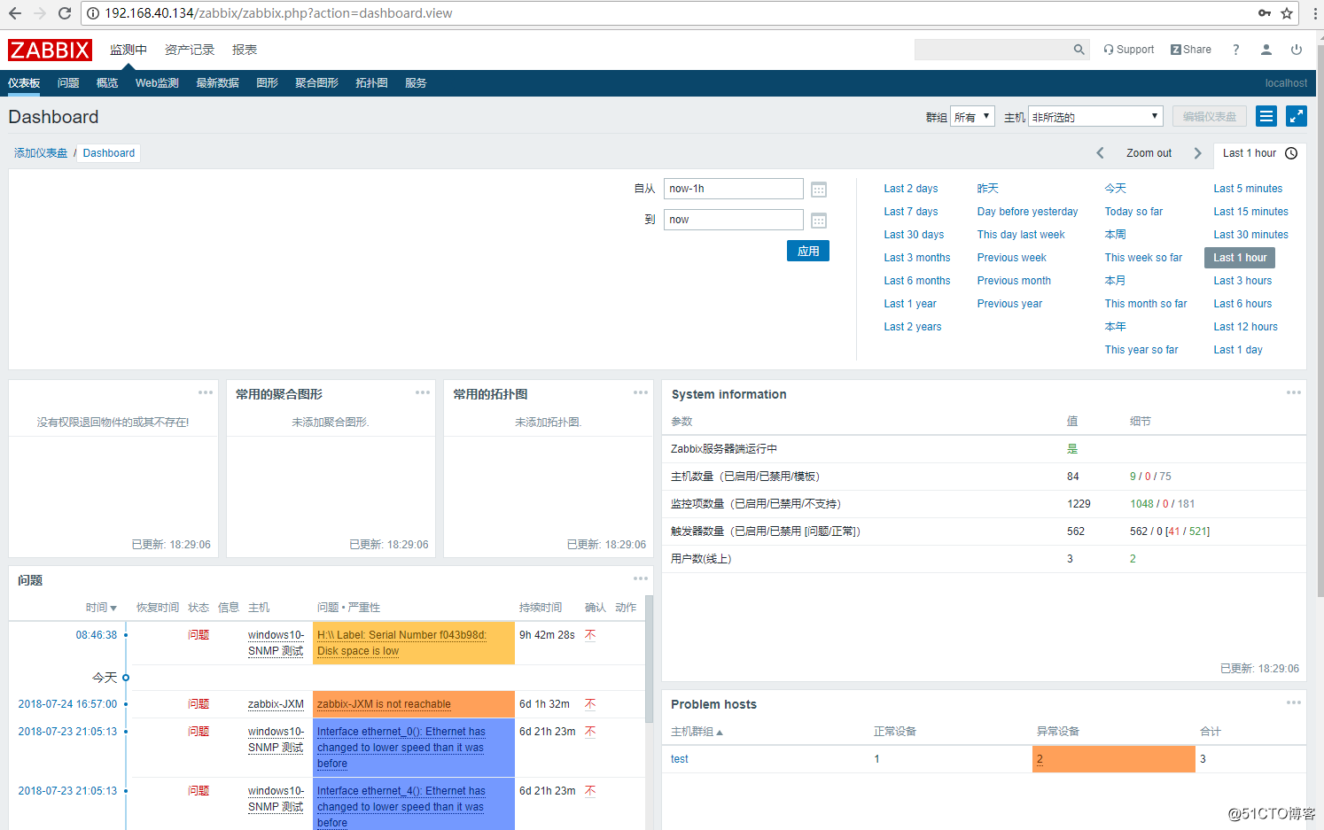Select Last 5 minutes time range
Screen dimensions: 1324x830
pyautogui.click(x=1248, y=189)
